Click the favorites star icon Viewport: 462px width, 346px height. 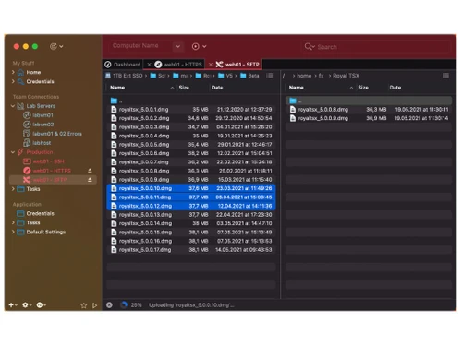pos(84,305)
